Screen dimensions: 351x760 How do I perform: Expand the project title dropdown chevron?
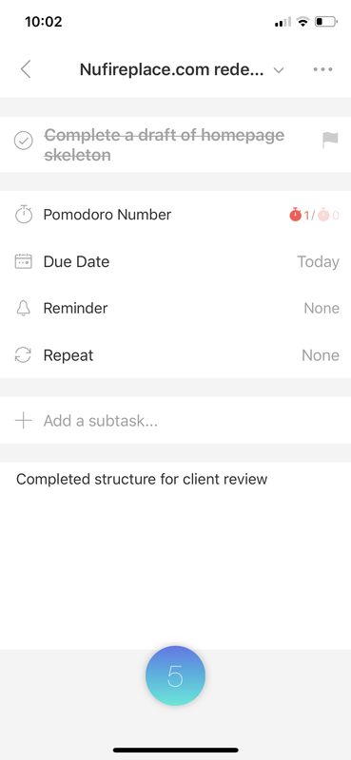[278, 70]
